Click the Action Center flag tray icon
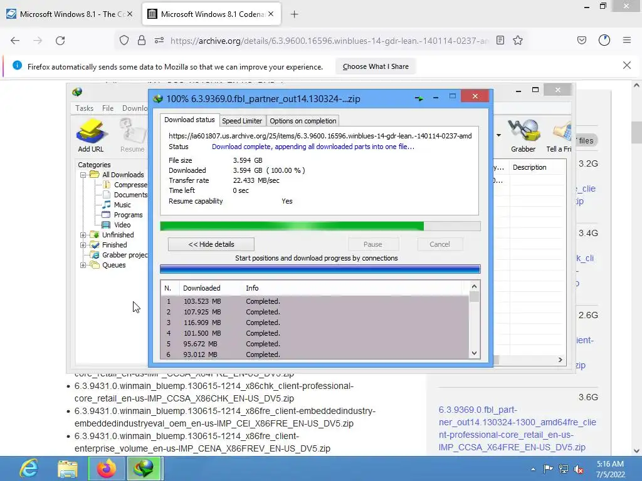Viewport: 642px width, 481px height. pyautogui.click(x=548, y=468)
